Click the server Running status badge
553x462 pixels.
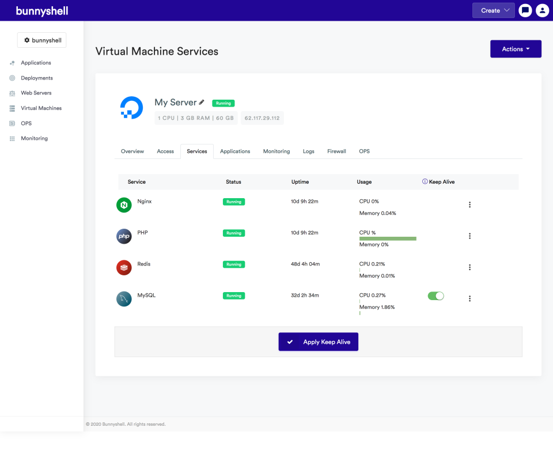(224, 103)
